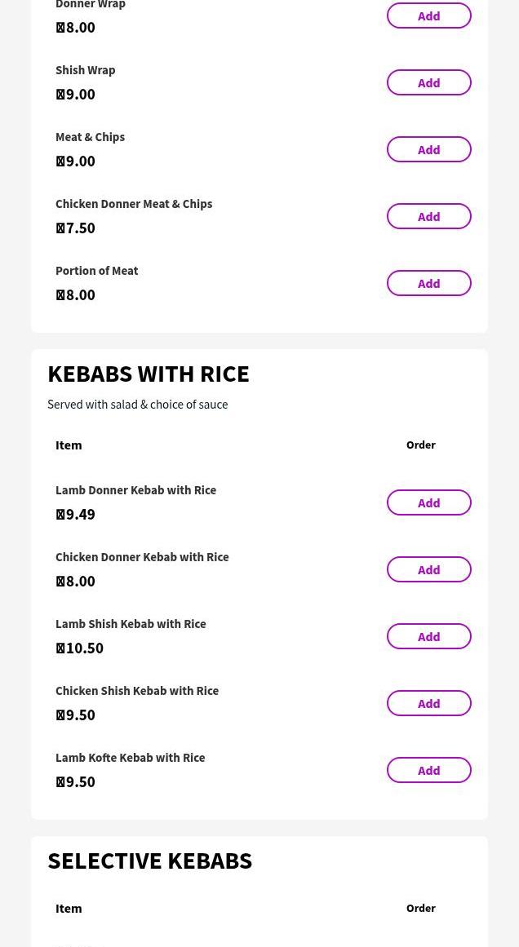Add Portion of Meat to basket

(428, 283)
